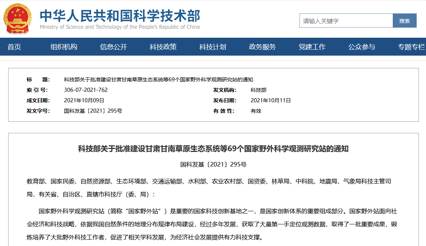Click the notice title in the 标题 metadata row
Image resolution: width=426 pixels, height=246 pixels.
(158, 80)
